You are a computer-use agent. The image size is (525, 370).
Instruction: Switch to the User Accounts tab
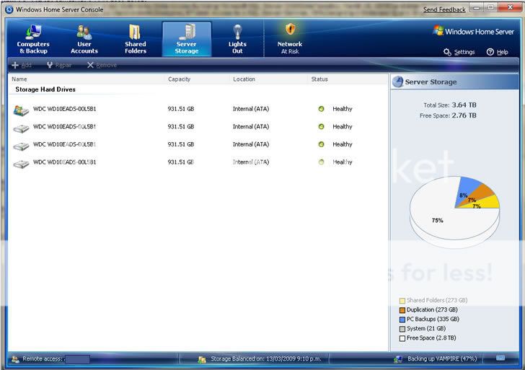(84, 39)
